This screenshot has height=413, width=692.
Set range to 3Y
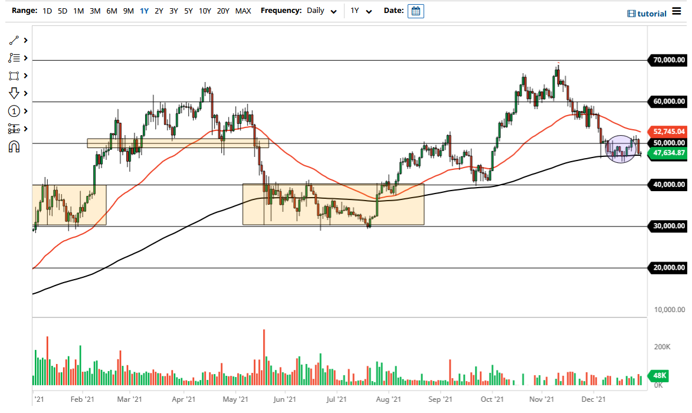174,11
